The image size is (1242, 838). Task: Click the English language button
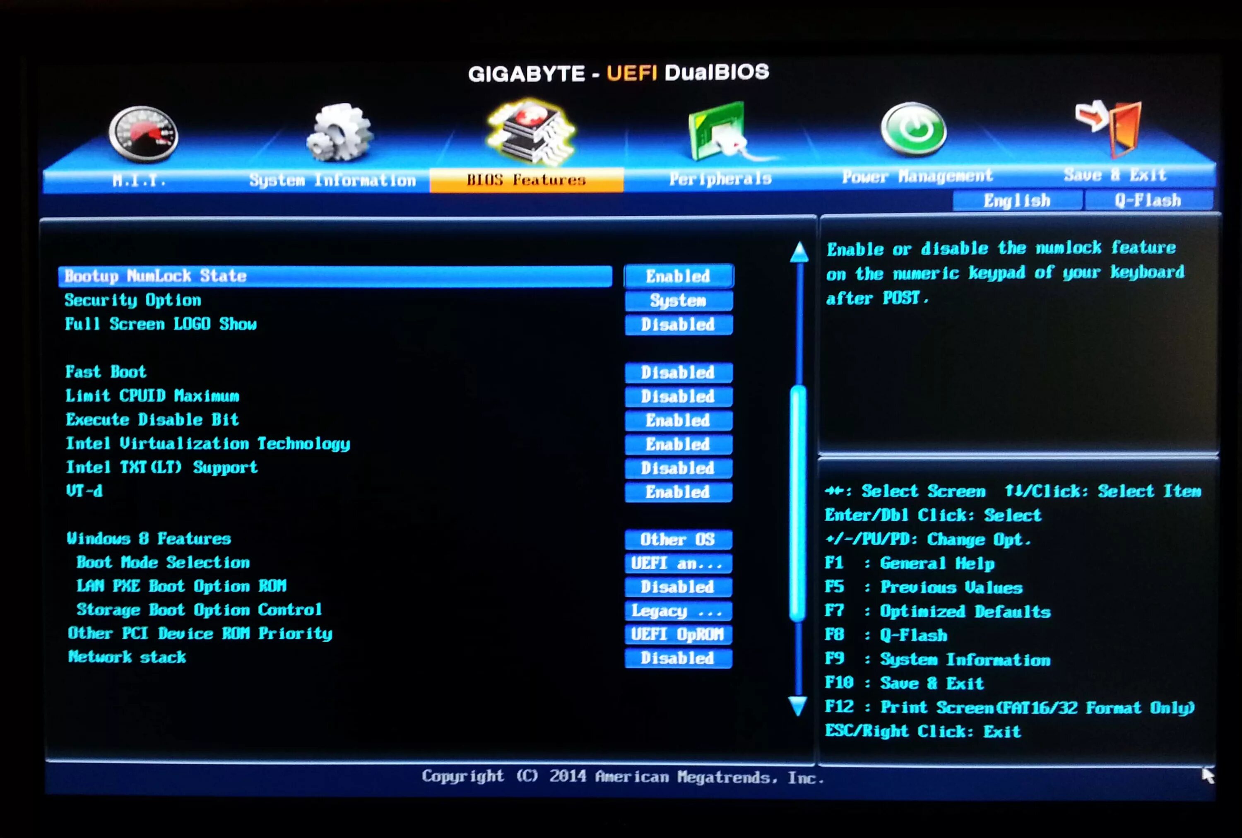1018,200
